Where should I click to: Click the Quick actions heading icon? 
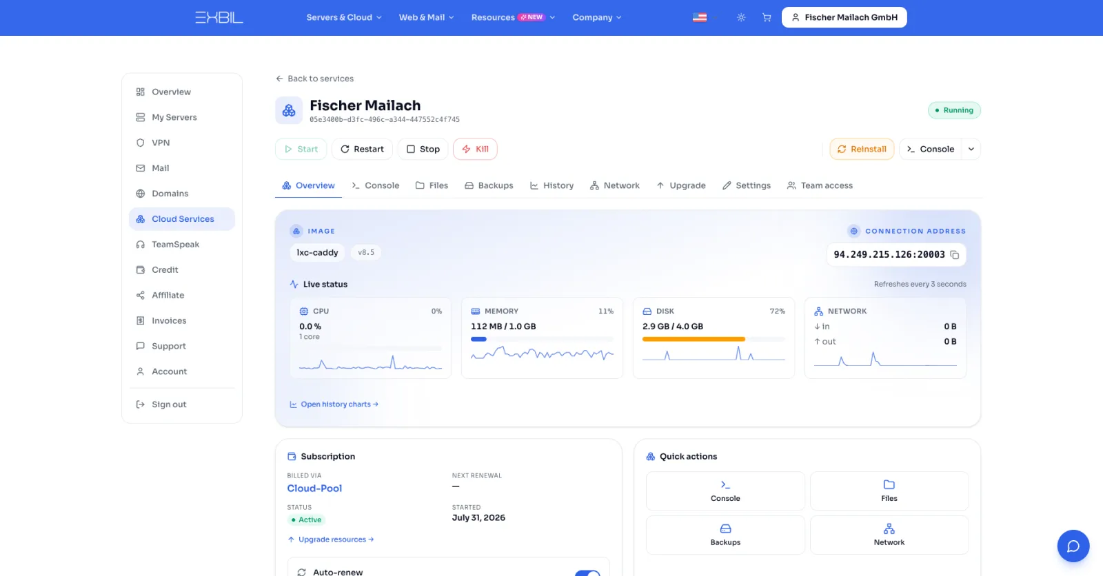[x=651, y=456]
